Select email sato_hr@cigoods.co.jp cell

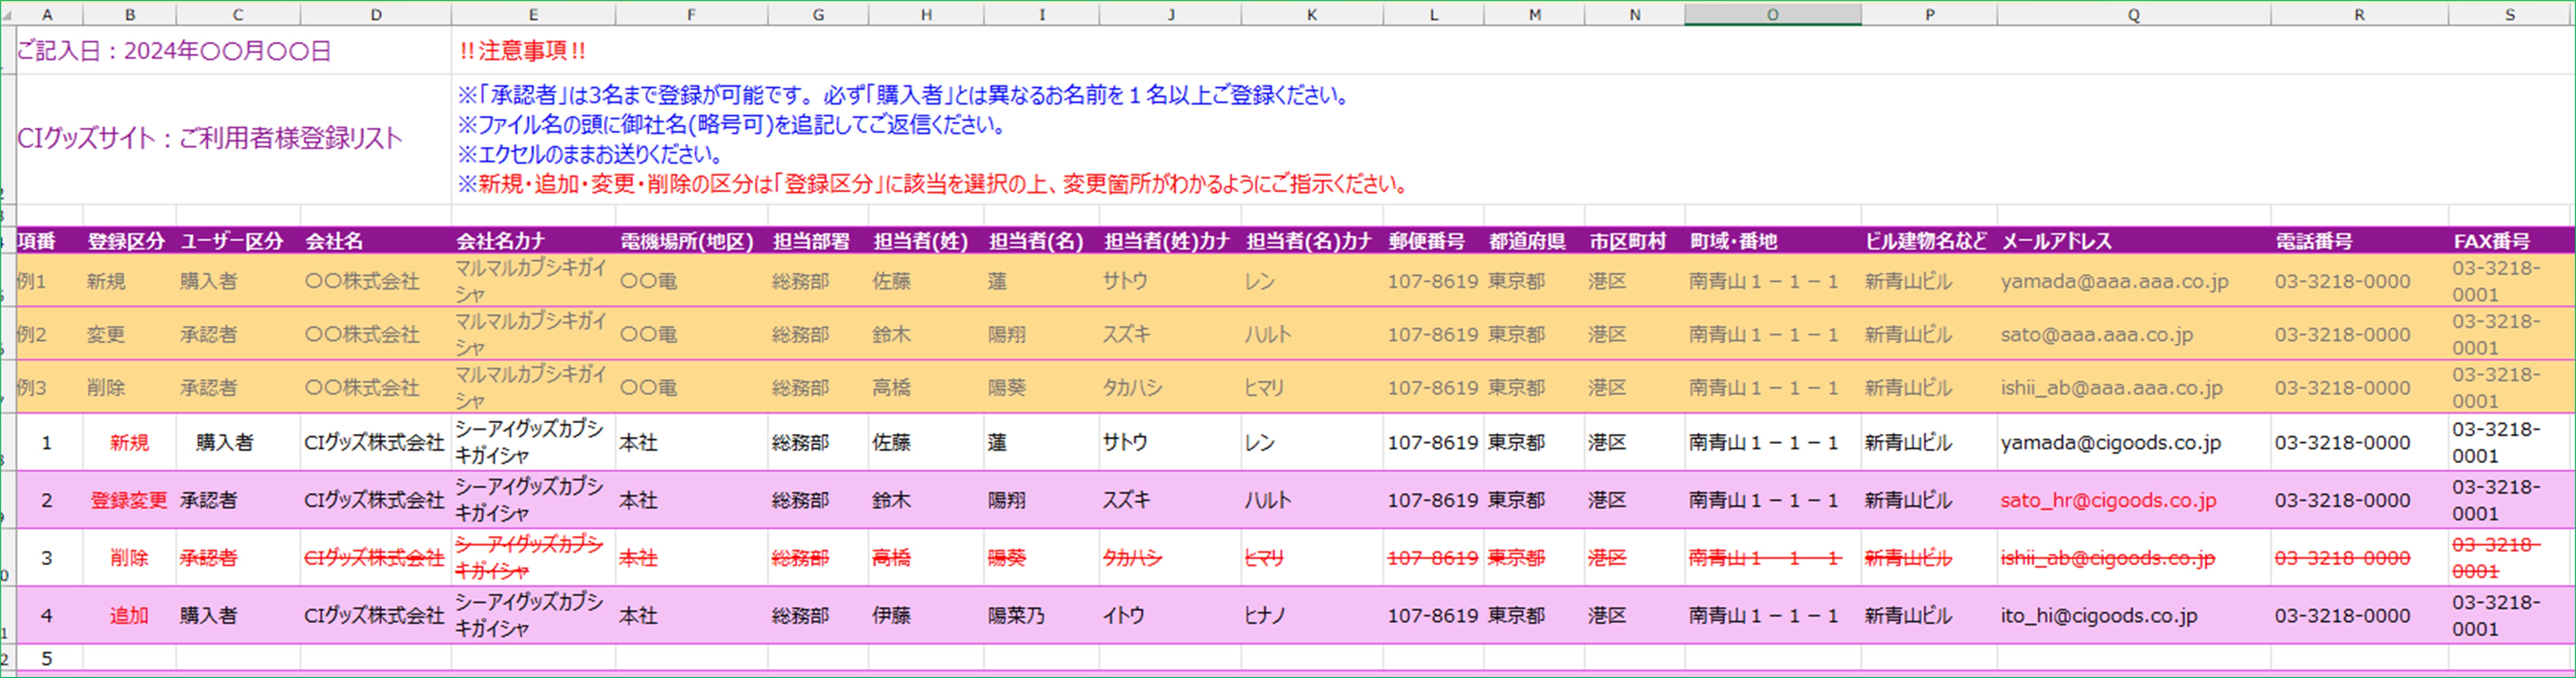coord(2108,500)
